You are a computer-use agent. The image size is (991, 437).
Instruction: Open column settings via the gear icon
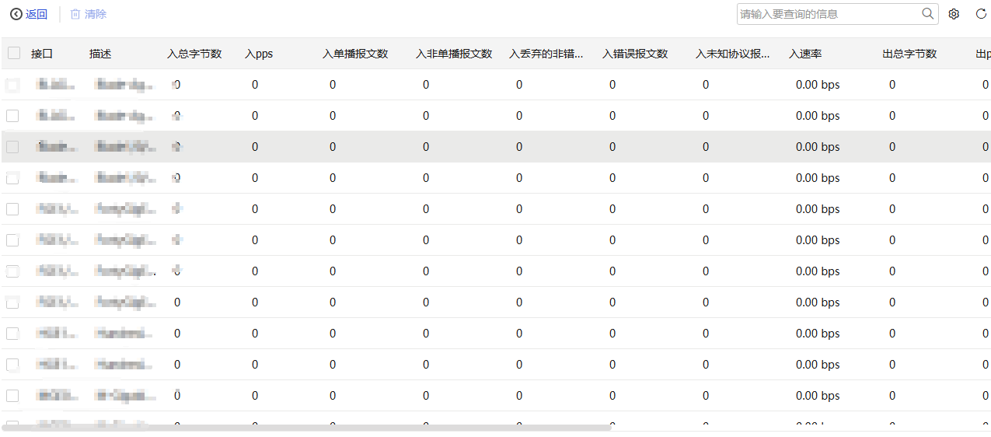pyautogui.click(x=954, y=14)
